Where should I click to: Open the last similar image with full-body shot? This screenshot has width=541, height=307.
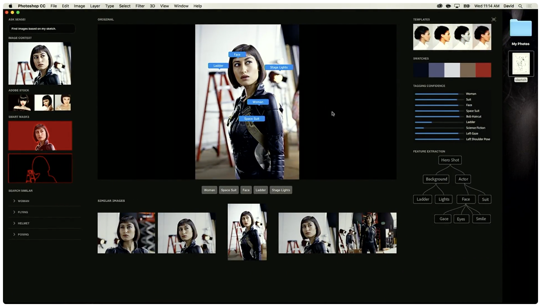point(367,233)
